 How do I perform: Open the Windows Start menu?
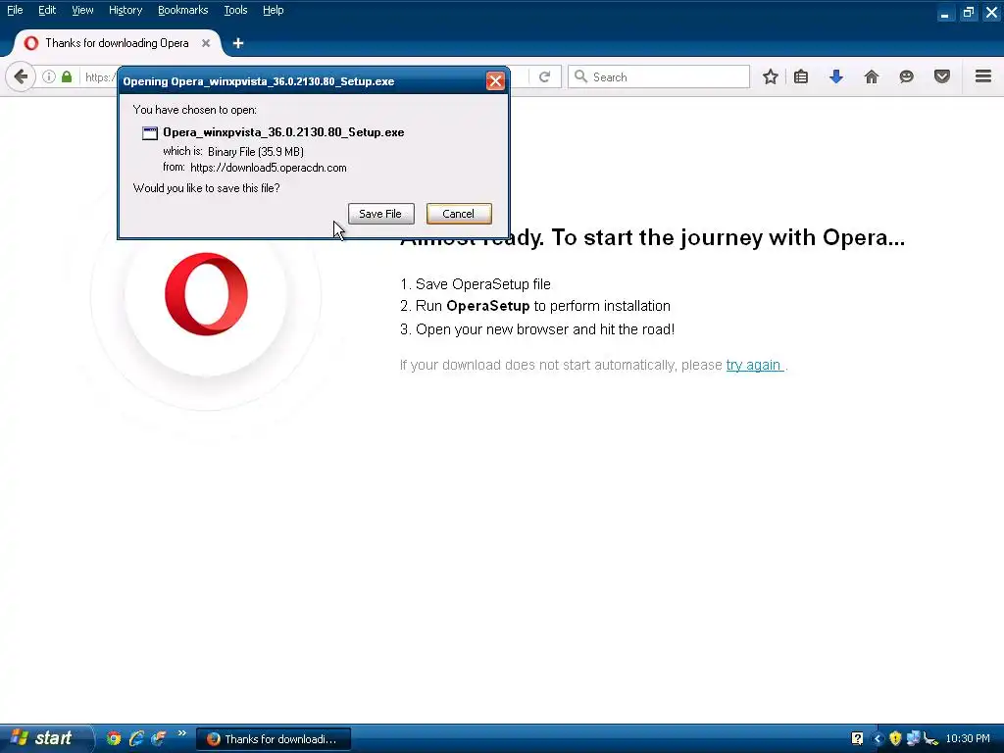coord(46,738)
